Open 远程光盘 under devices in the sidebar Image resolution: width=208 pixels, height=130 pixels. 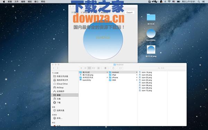point(65,110)
